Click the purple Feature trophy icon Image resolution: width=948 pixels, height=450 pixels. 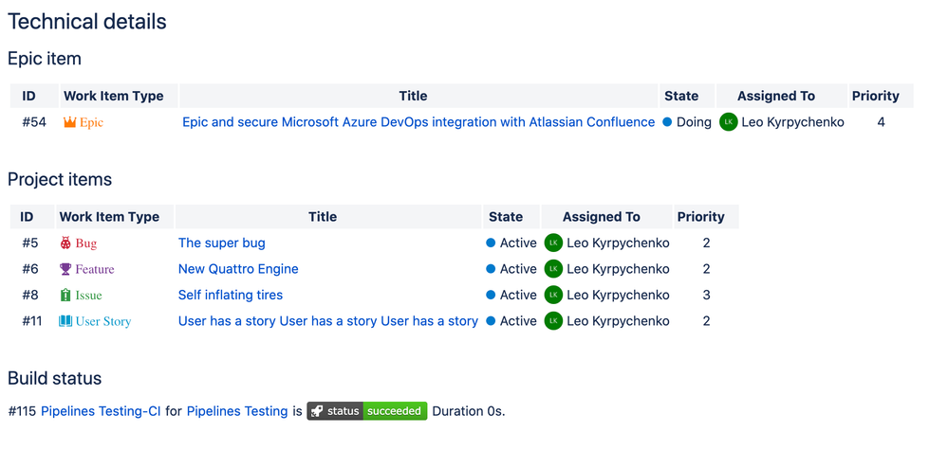point(65,269)
